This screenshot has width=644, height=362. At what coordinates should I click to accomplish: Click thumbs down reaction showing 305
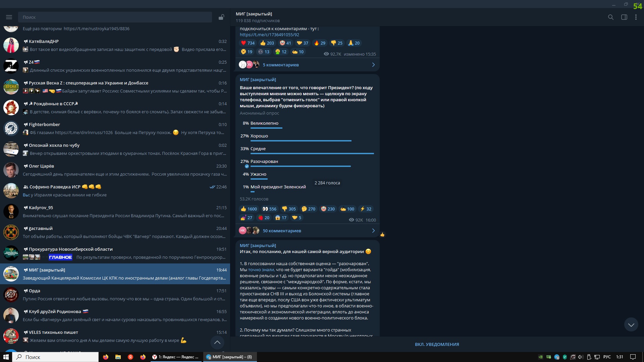[289, 209]
